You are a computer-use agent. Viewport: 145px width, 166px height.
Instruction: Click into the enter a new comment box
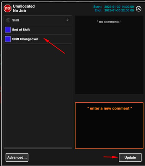click(x=109, y=126)
